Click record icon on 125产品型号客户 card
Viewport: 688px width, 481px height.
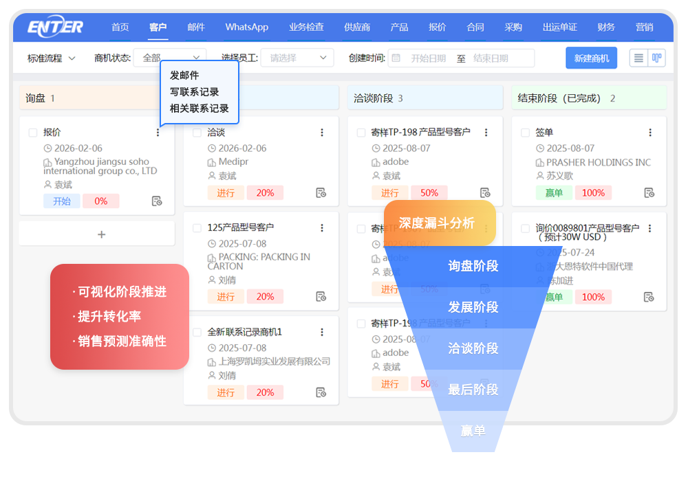click(x=321, y=297)
